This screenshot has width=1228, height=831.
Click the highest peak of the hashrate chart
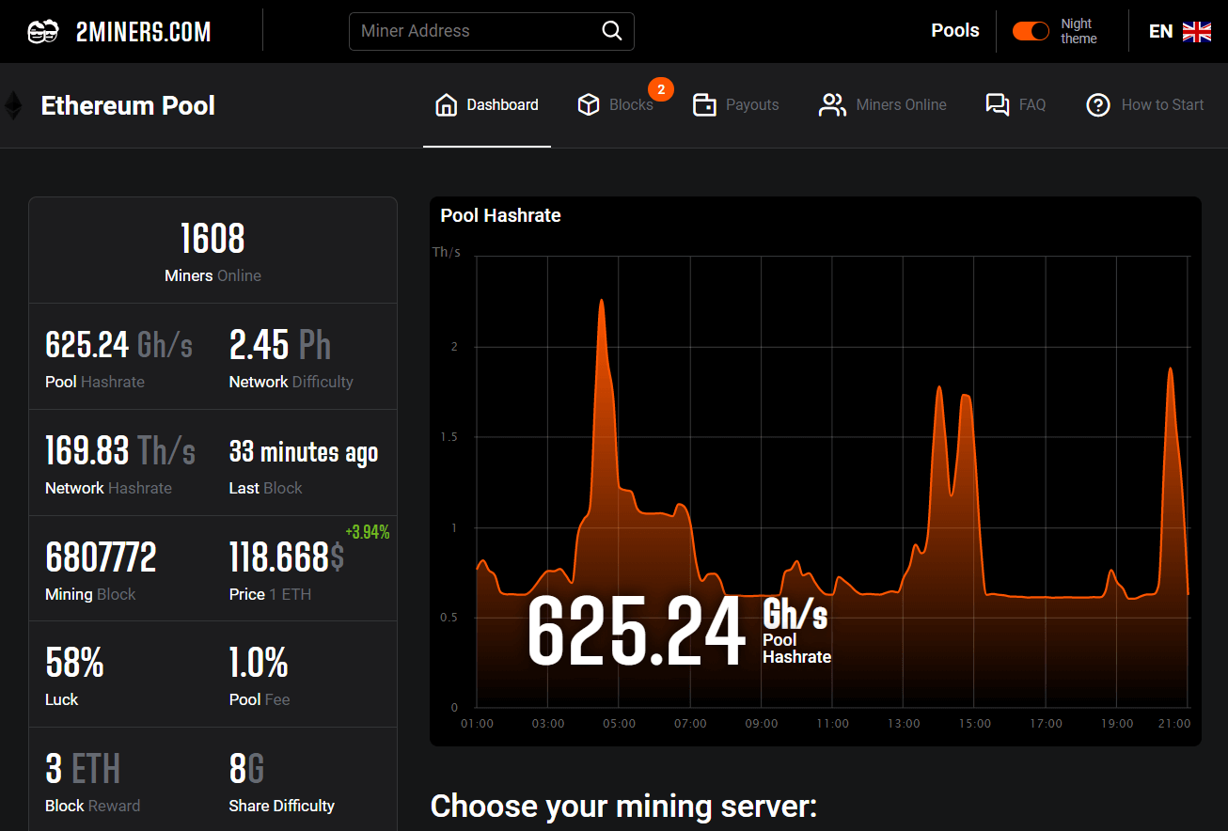(601, 302)
